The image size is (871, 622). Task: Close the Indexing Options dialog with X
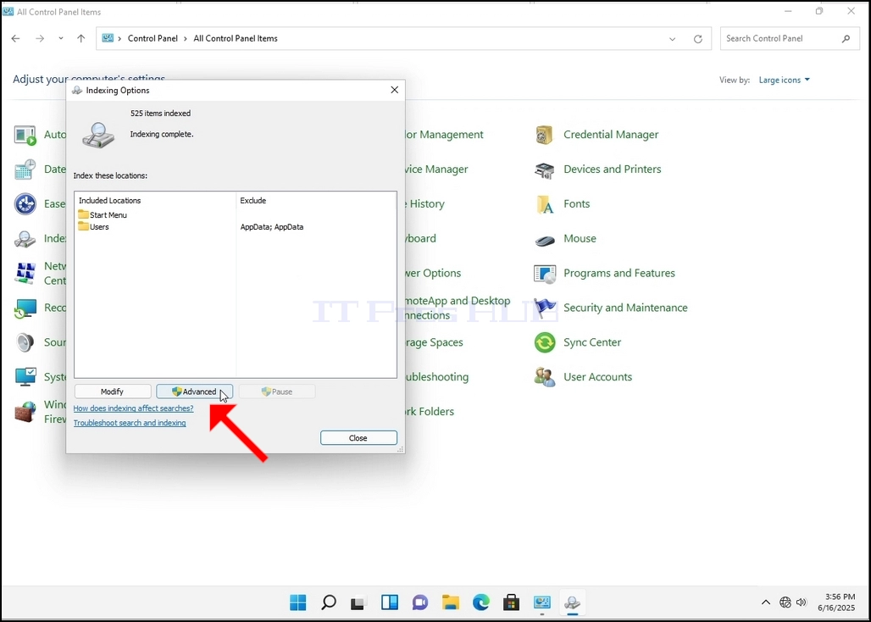(394, 90)
